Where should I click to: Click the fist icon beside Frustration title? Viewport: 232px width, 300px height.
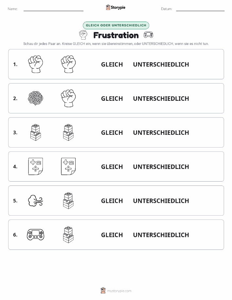click(x=83, y=35)
